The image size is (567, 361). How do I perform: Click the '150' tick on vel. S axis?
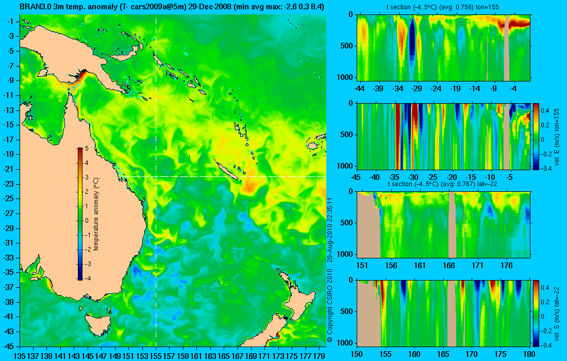[x=357, y=354]
